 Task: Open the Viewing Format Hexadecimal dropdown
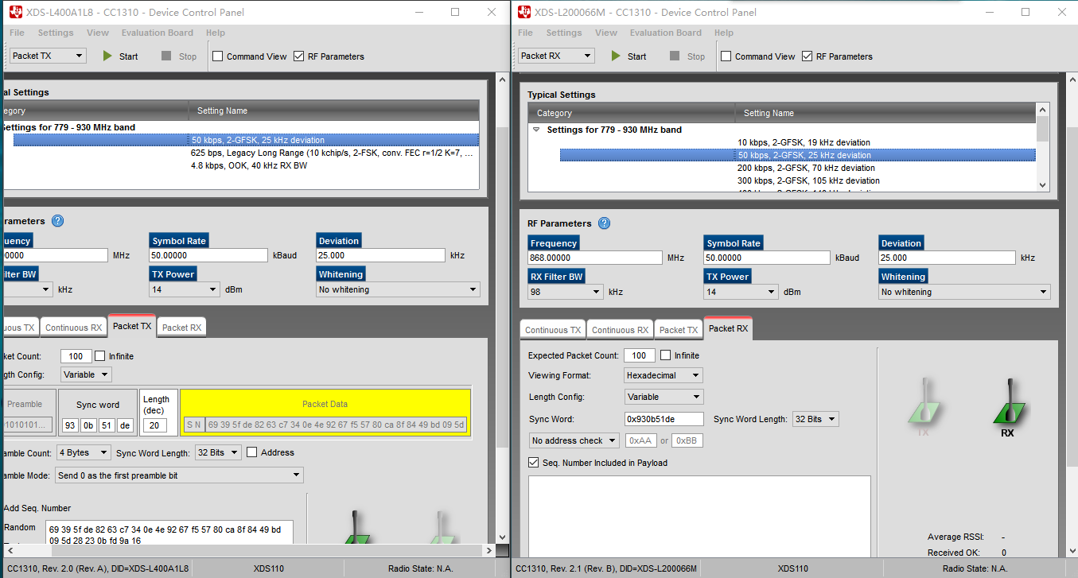click(664, 375)
